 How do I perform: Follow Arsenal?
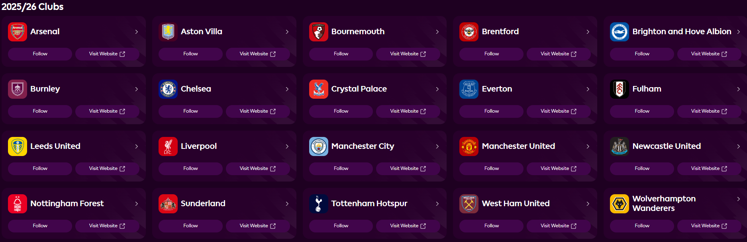pyautogui.click(x=39, y=54)
